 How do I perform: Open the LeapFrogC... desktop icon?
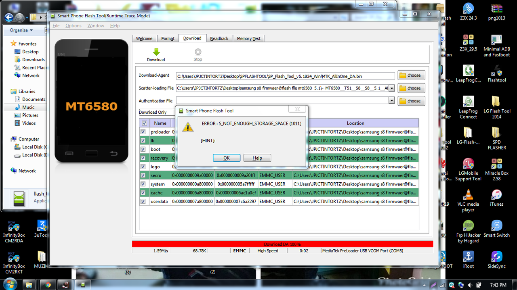[468, 71]
